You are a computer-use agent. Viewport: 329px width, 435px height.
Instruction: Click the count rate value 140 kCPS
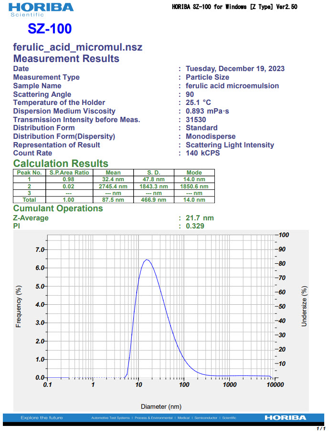click(202, 153)
